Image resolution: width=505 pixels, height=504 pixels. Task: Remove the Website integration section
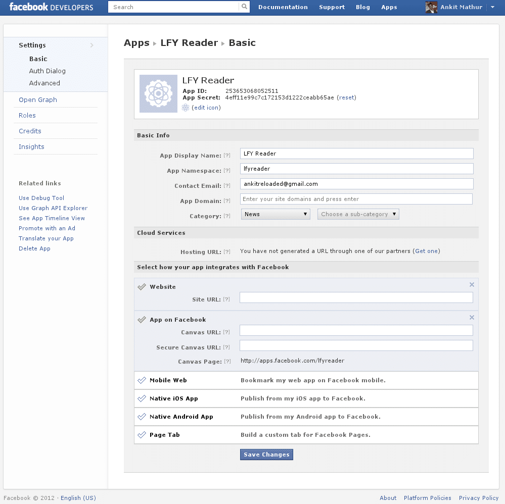pos(472,285)
